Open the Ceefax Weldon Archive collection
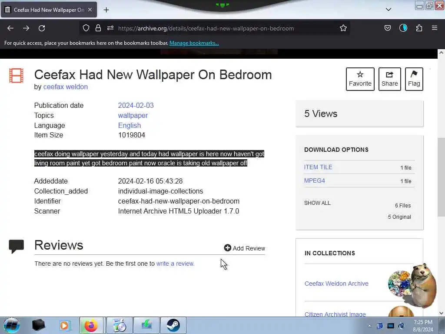Viewport: 445px width, 334px height. point(336,284)
